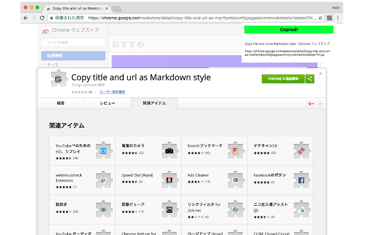
Task: Open the リンクフィルタ for 2ch.net icon
Action: 235,210
